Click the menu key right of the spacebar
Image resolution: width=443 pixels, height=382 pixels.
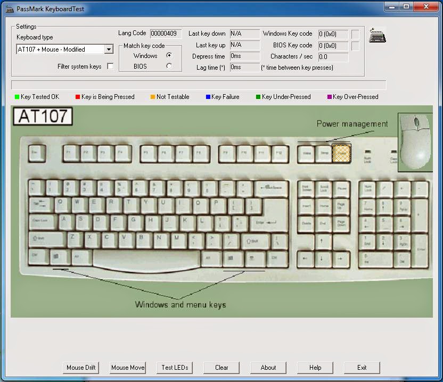(255, 259)
